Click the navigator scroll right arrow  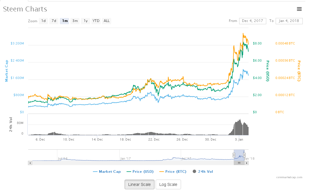(247, 163)
